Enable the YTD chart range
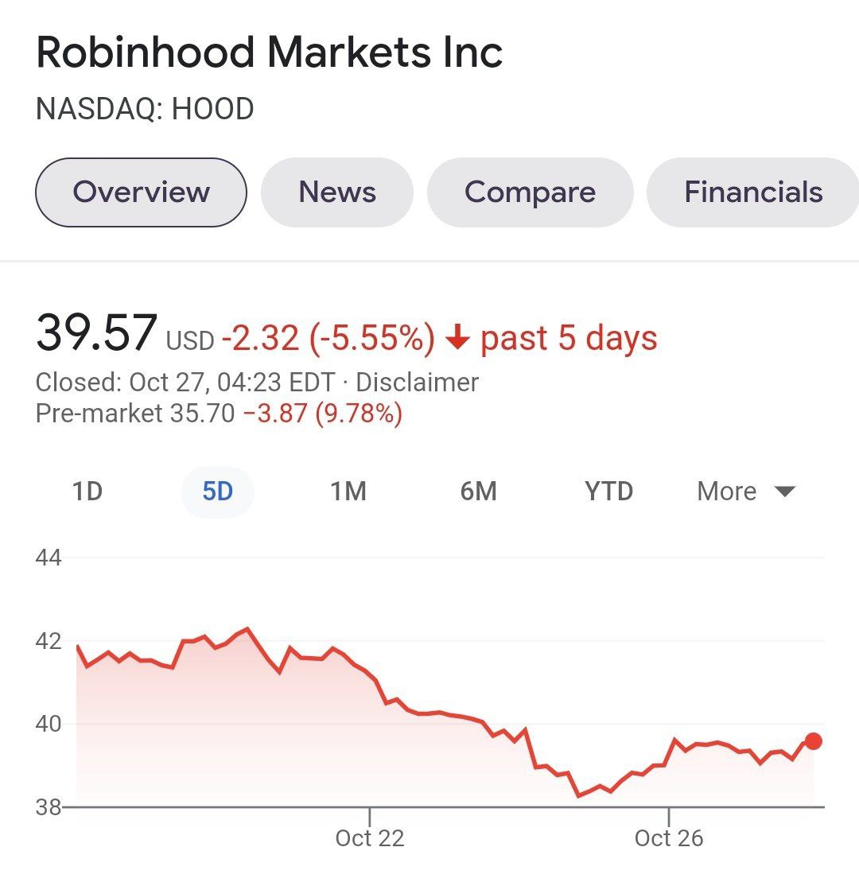The width and height of the screenshot is (859, 886). coord(608,492)
